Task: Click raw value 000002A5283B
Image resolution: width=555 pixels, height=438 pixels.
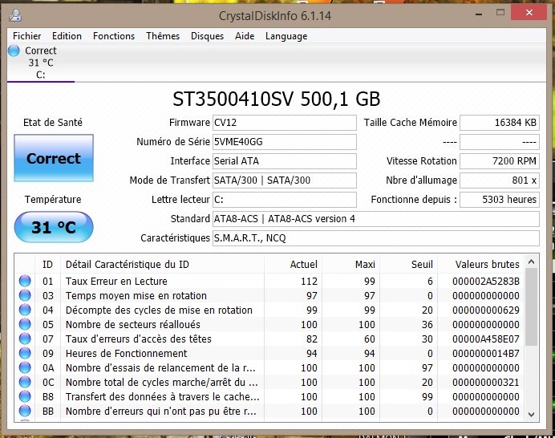Action: pyautogui.click(x=486, y=282)
